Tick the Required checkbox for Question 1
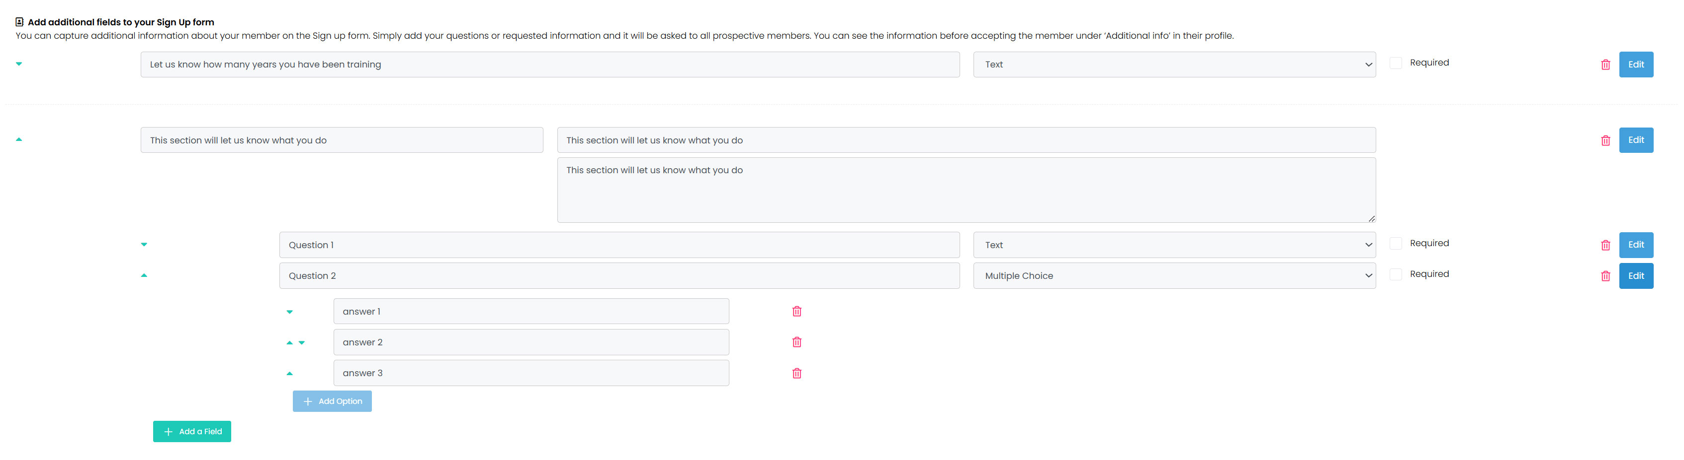This screenshot has width=1684, height=460. 1395,243
